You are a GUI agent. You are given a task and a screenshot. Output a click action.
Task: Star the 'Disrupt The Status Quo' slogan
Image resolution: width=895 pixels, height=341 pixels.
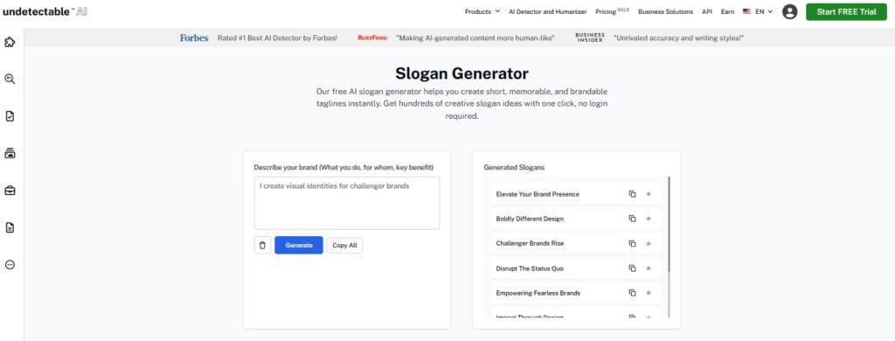(x=649, y=268)
